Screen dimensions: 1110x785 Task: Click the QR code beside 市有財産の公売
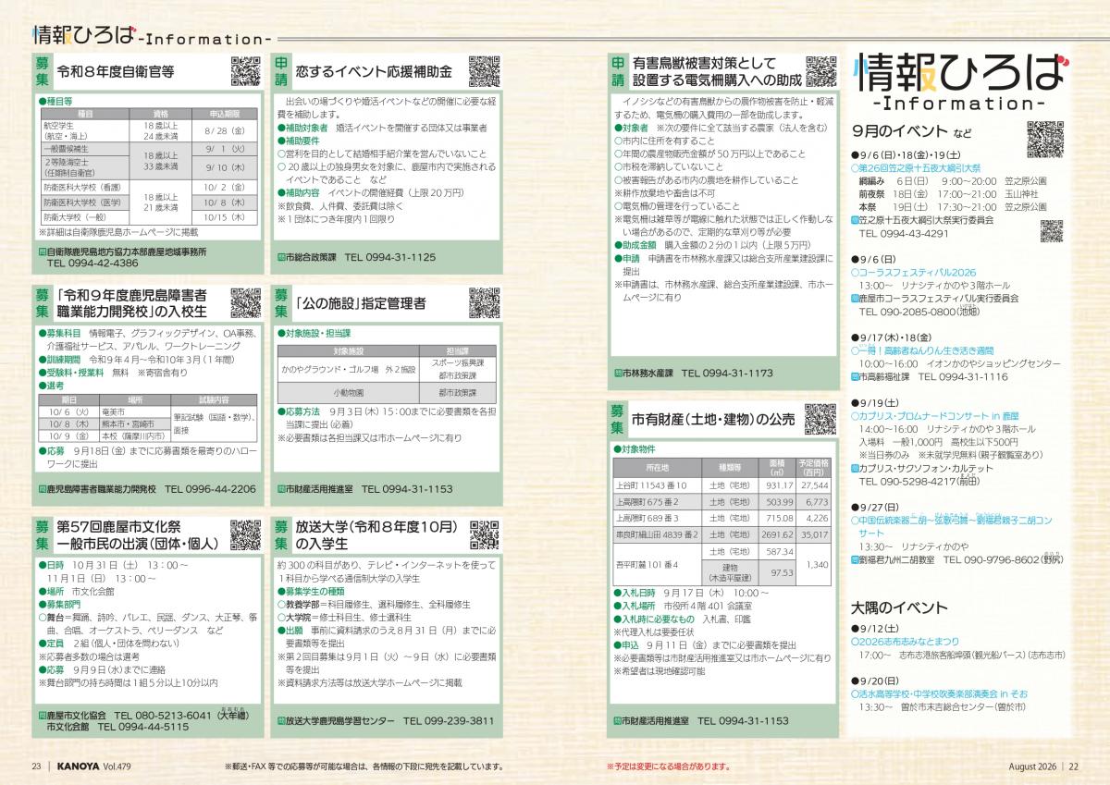820,419
